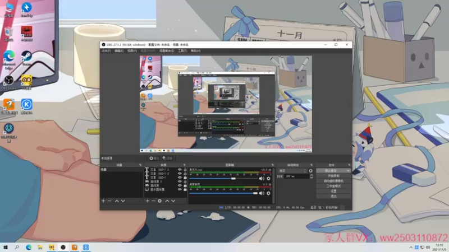Pop out the audio mixer dock icon
Screen dimensions: 449x252
coord(273,165)
